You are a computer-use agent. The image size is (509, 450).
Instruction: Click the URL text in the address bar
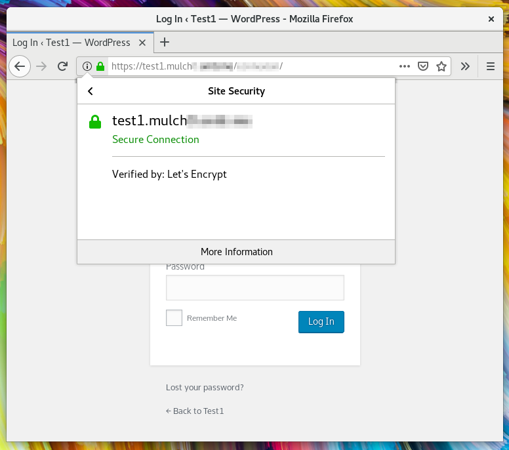(197, 66)
